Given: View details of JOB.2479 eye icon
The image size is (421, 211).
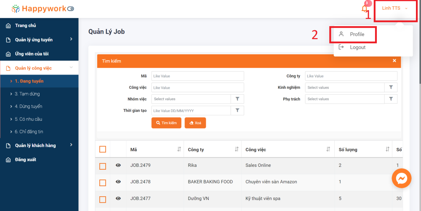Looking at the screenshot, I should point(118,166).
